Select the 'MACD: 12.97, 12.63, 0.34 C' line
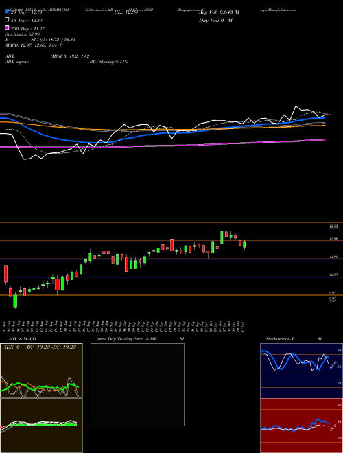The height and width of the screenshot is (453, 343). (x=34, y=45)
